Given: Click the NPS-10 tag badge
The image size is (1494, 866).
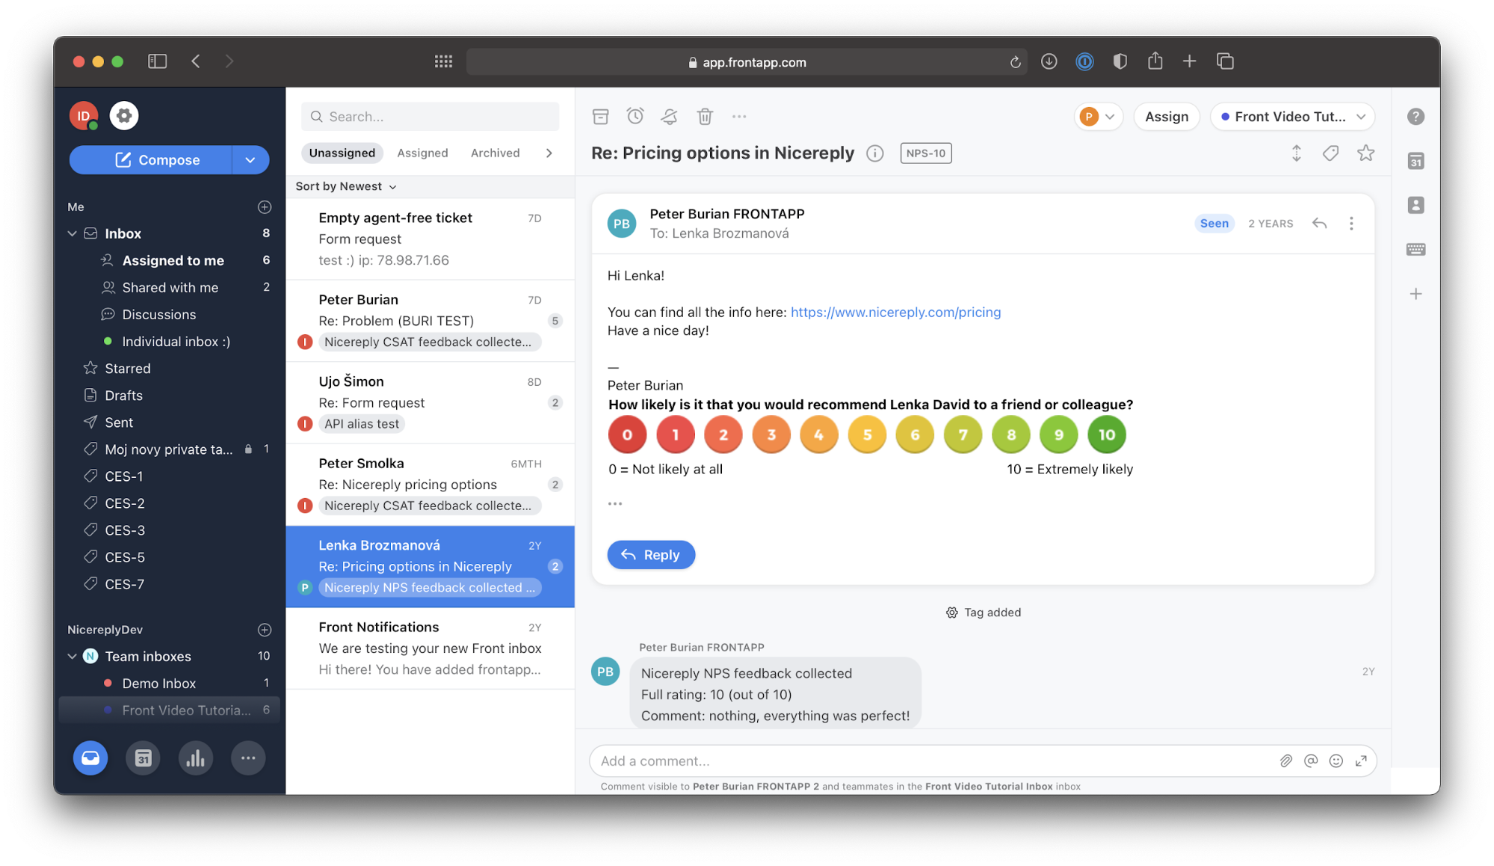Looking at the screenshot, I should coord(925,153).
